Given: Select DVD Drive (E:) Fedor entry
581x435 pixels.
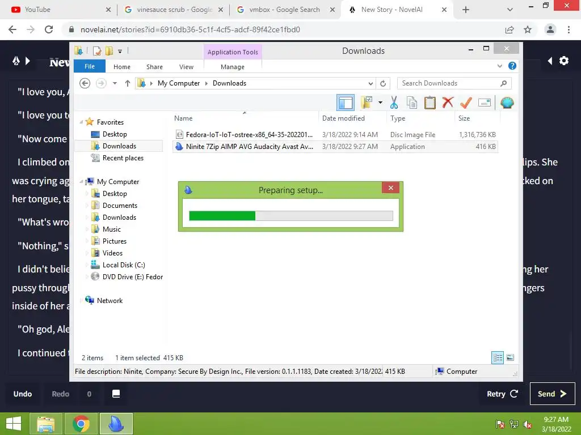Looking at the screenshot, I should (x=133, y=276).
